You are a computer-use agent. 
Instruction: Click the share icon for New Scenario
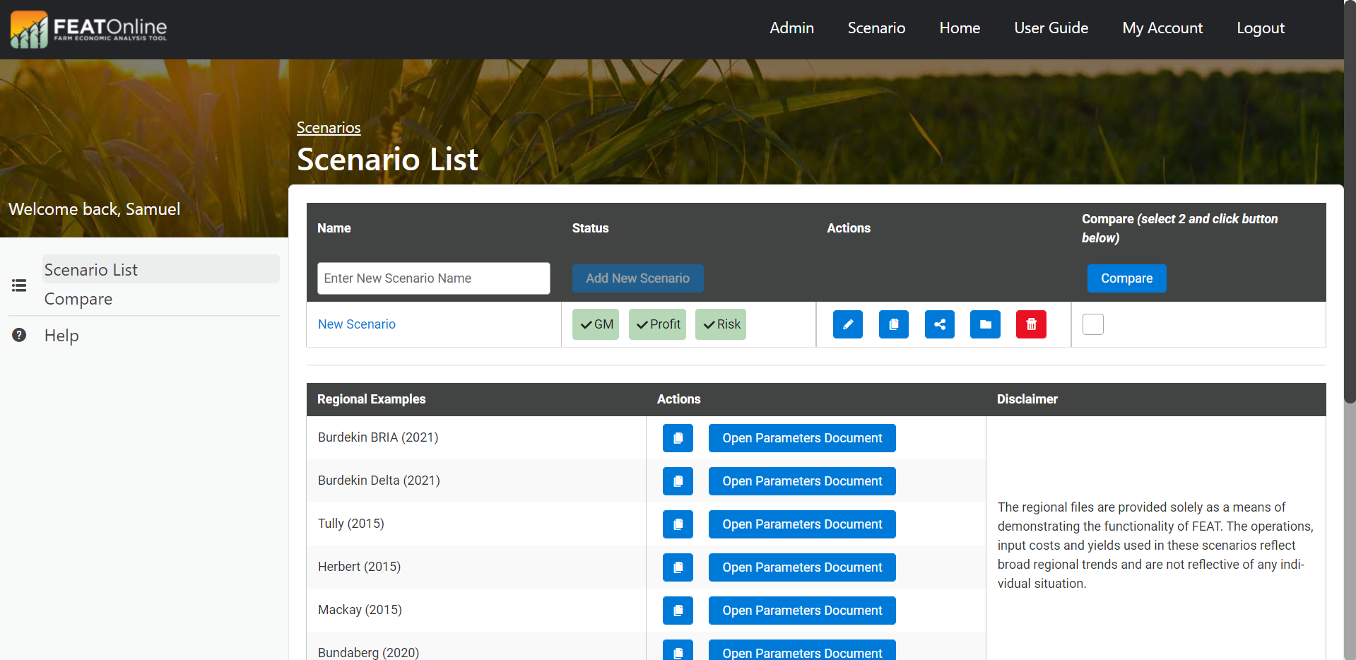click(x=939, y=324)
